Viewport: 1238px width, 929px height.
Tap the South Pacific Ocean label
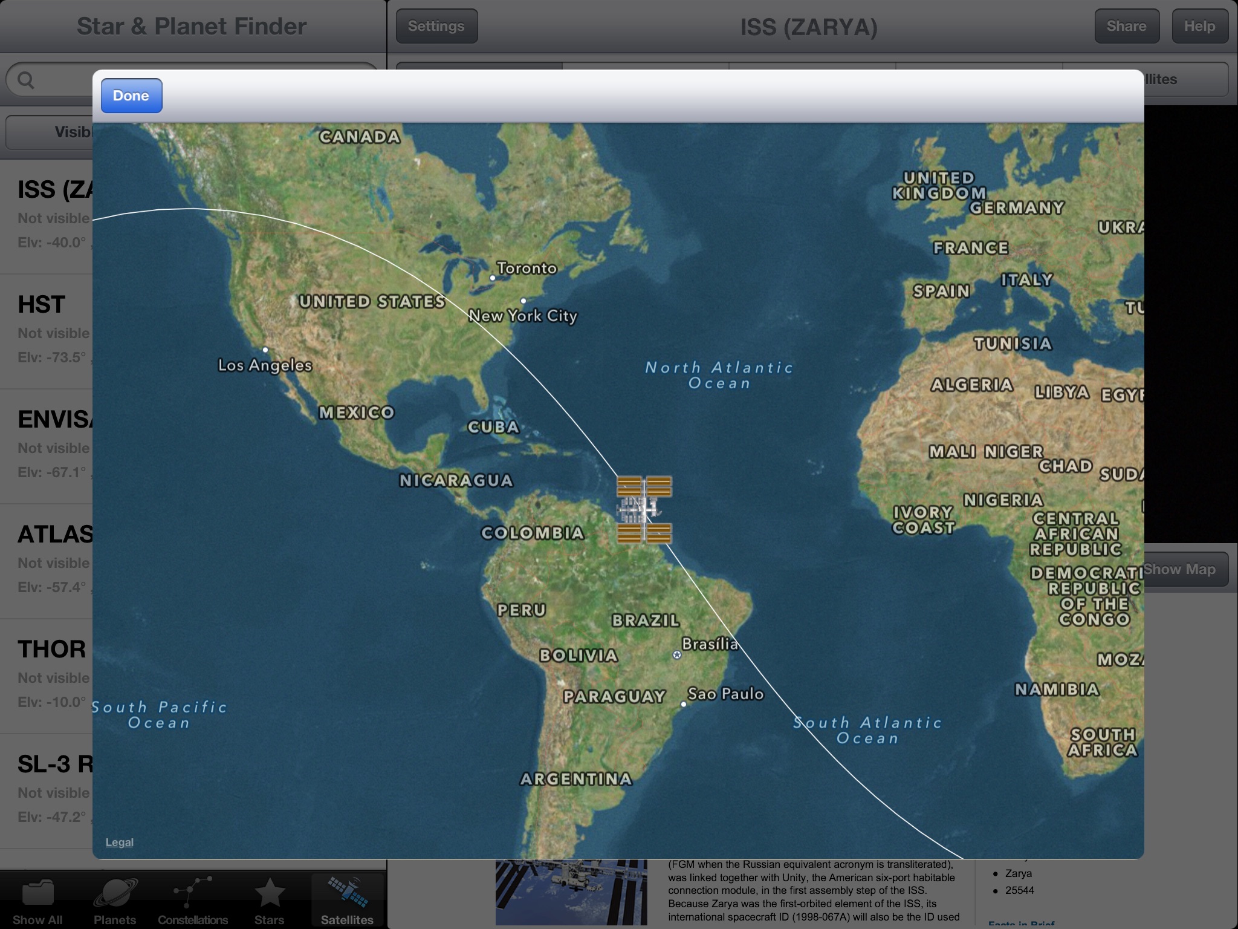pyautogui.click(x=160, y=714)
